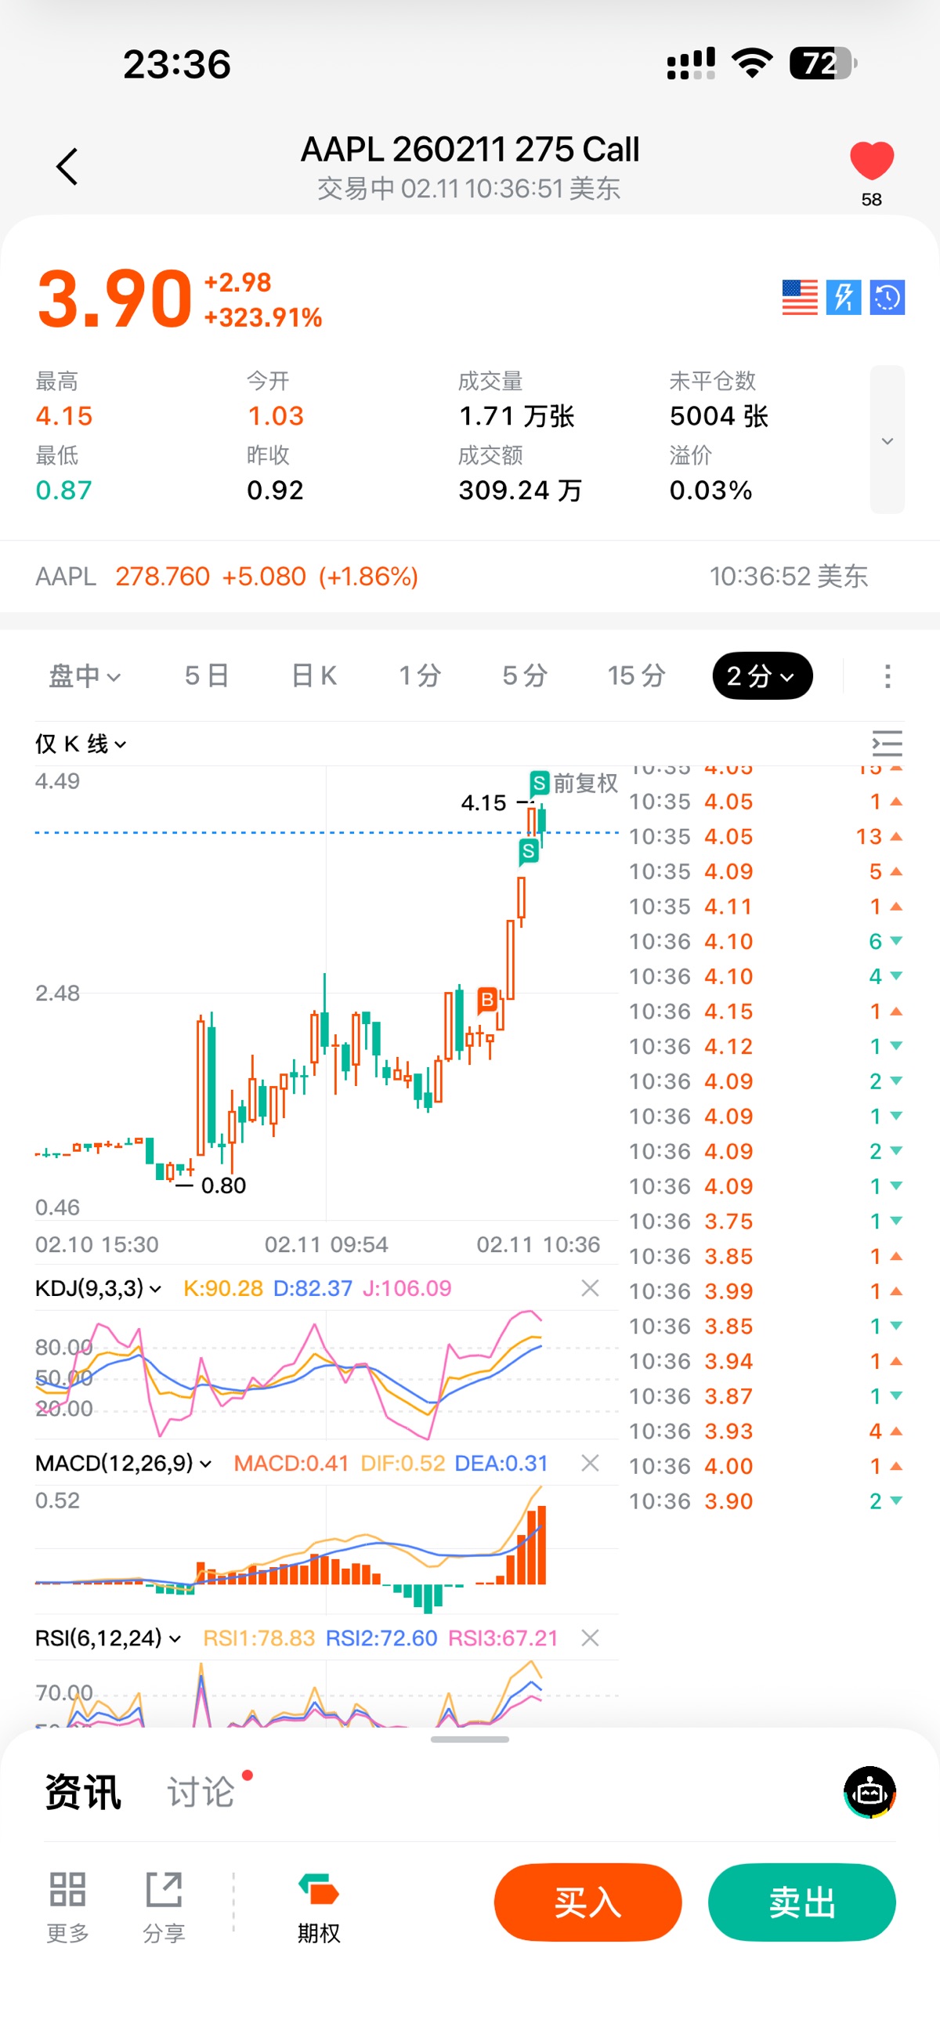This screenshot has width=940, height=2038.
Task: Tap the back arrow icon
Action: 67,167
